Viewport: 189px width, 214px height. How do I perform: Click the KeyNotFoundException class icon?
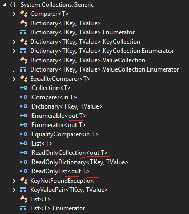click(x=24, y=181)
